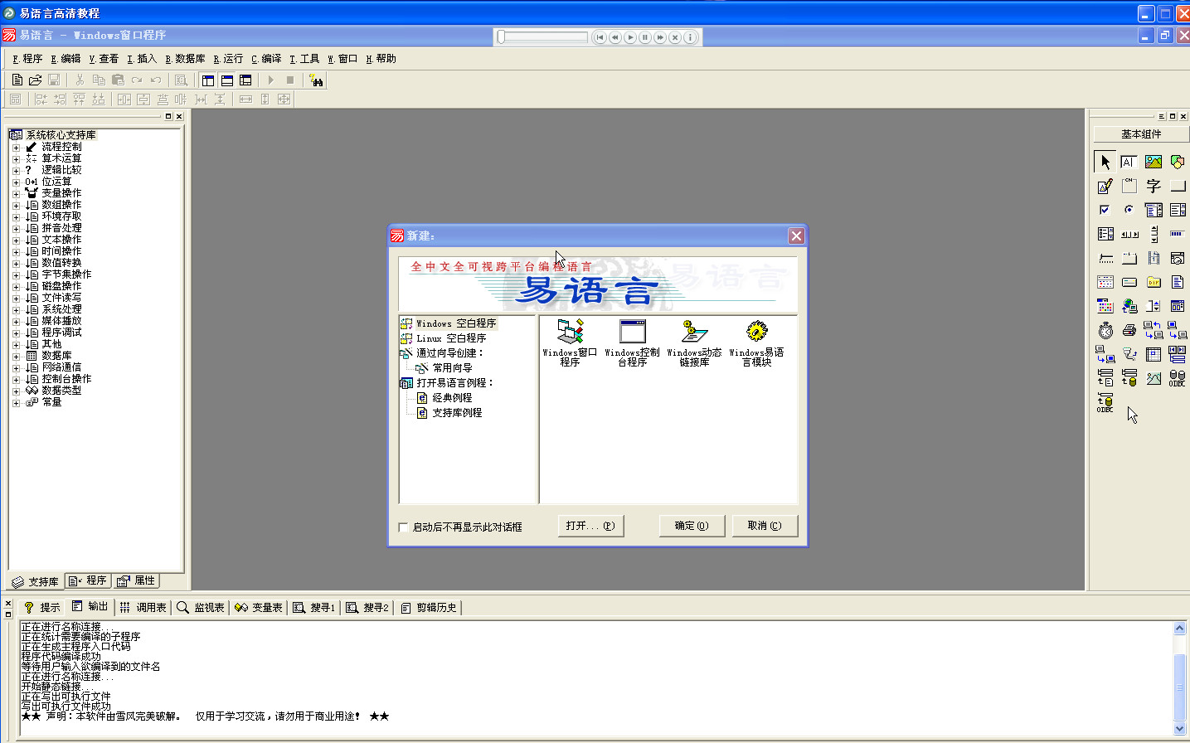The image size is (1190, 743).
Task: Click the tutorial player progress slider
Action: [542, 37]
